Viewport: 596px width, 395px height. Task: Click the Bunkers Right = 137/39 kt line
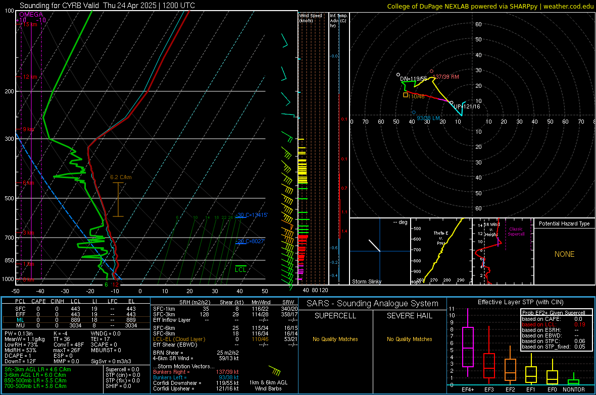[x=196, y=372]
